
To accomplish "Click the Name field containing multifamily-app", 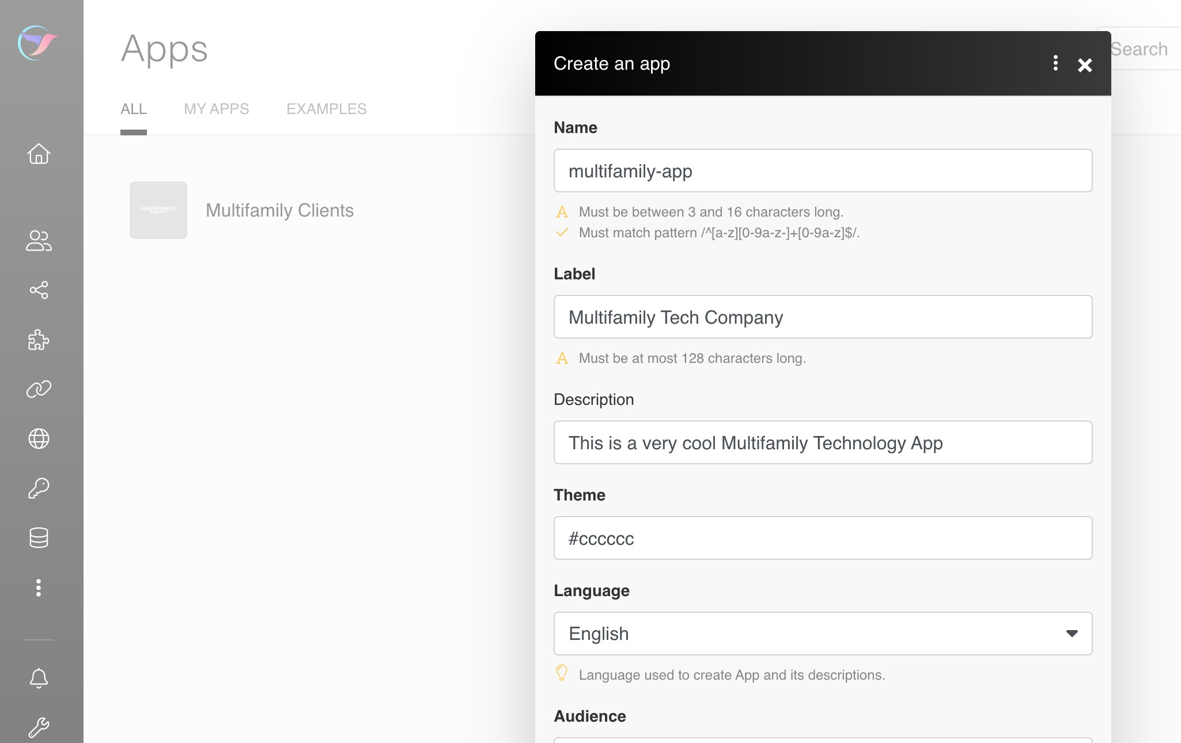I will pyautogui.click(x=823, y=171).
